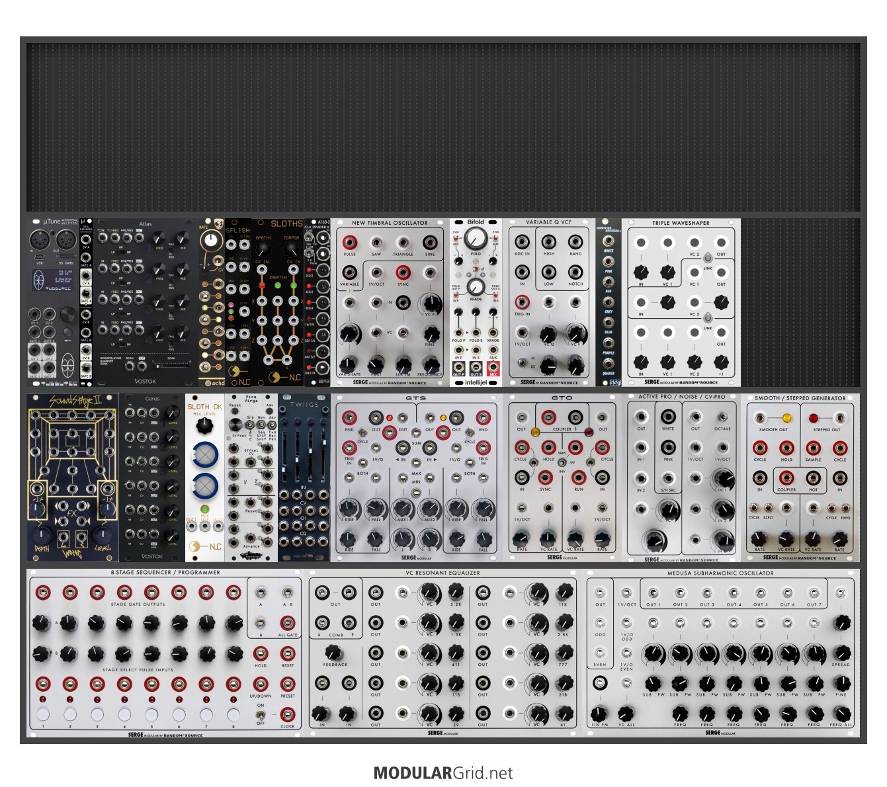
Task: Turn the RATE knob on the øchd module
Action: [x=211, y=239]
